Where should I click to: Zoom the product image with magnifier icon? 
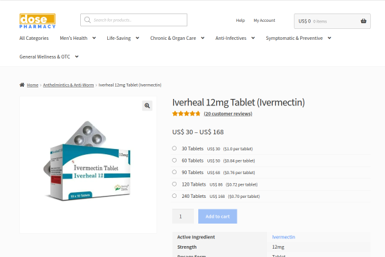[x=147, y=106]
